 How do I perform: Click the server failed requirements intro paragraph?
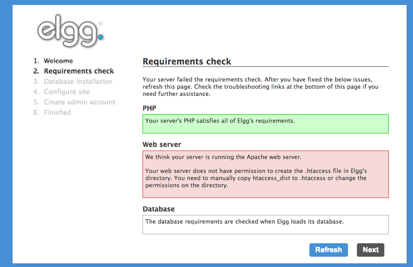[x=261, y=87]
